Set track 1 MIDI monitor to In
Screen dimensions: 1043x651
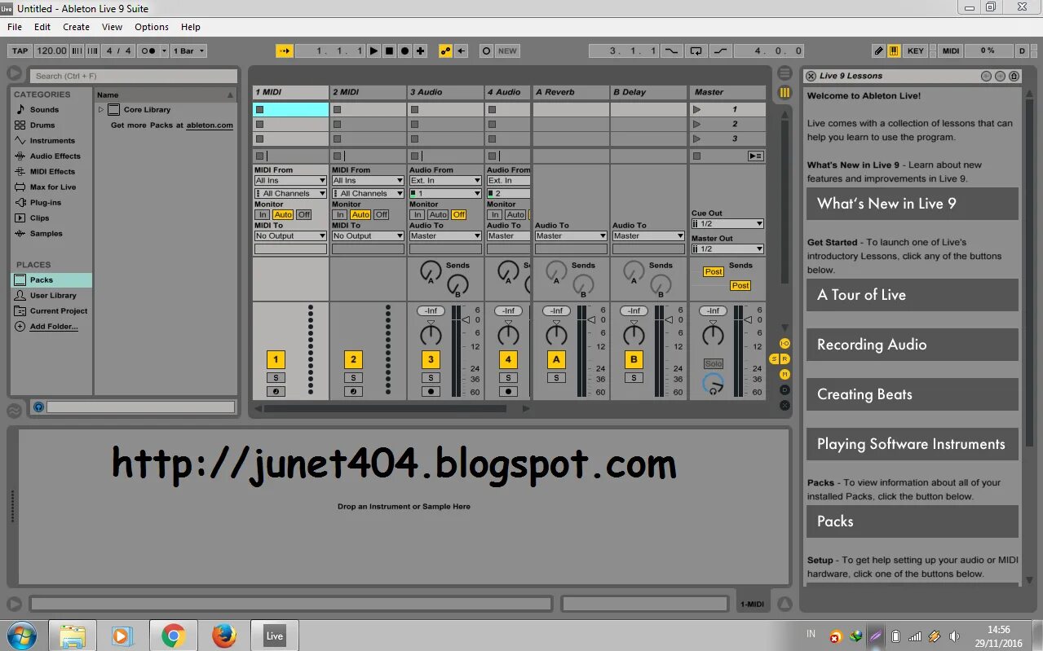point(263,215)
